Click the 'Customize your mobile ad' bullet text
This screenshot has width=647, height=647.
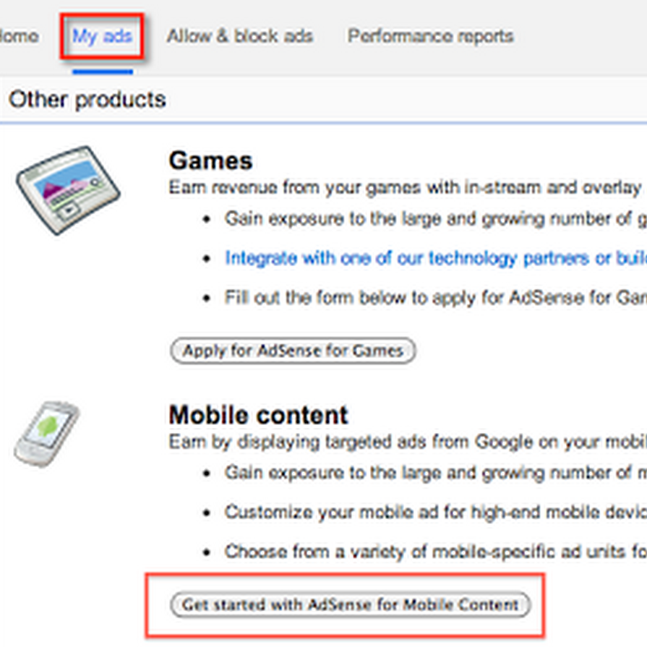[435, 513]
